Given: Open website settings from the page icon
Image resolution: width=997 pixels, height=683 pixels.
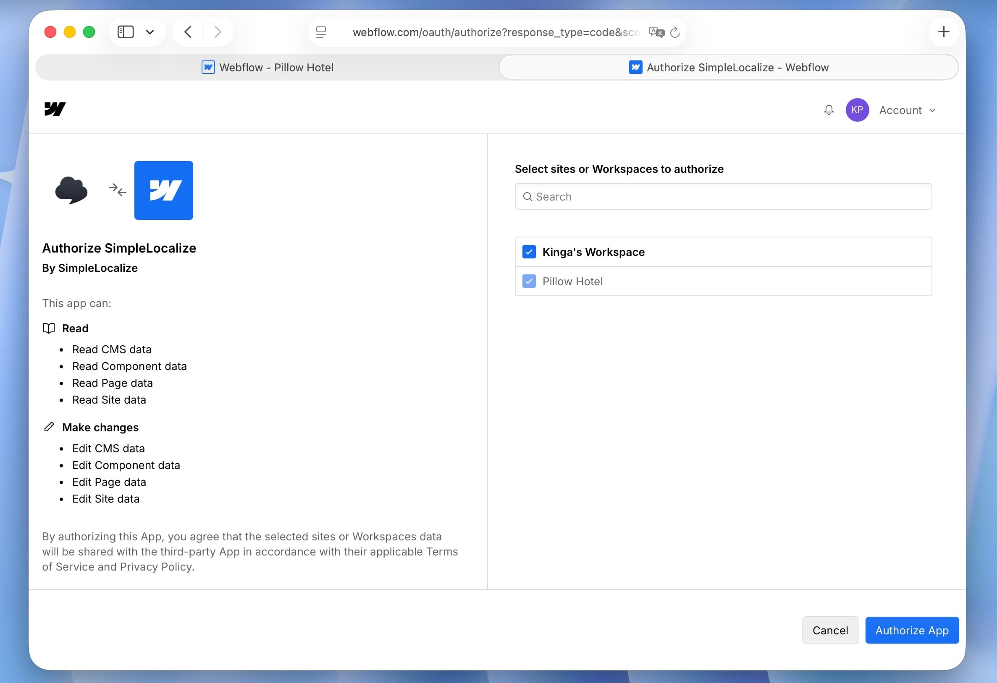Looking at the screenshot, I should pyautogui.click(x=320, y=32).
